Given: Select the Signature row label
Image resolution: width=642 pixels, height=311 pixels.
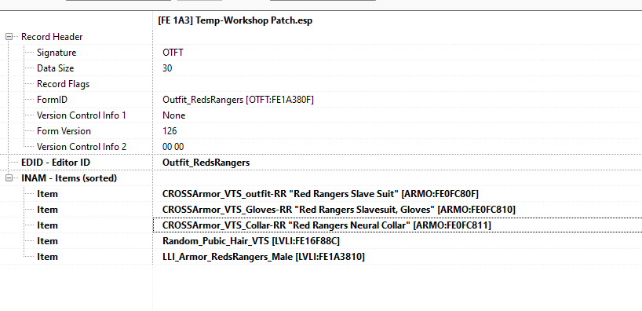Looking at the screenshot, I should (x=57, y=53).
